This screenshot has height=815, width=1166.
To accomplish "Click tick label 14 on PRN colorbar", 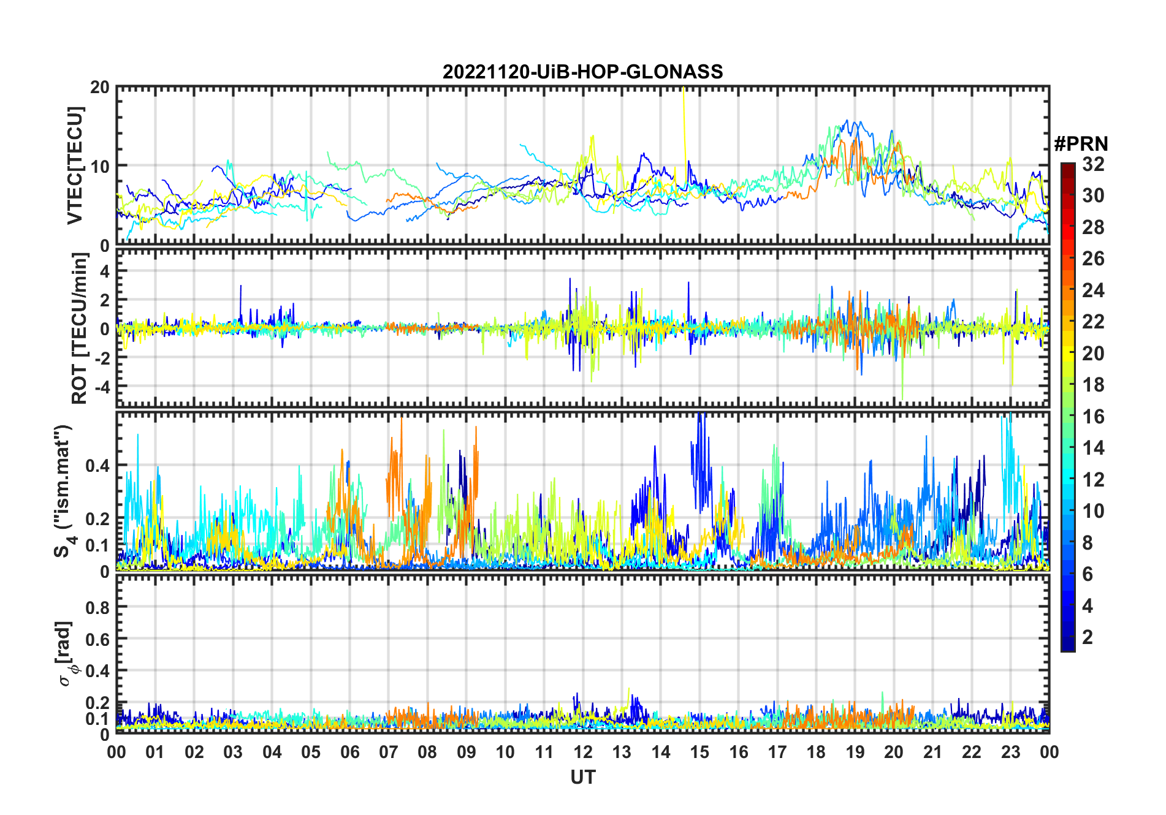I will pos(1093,448).
